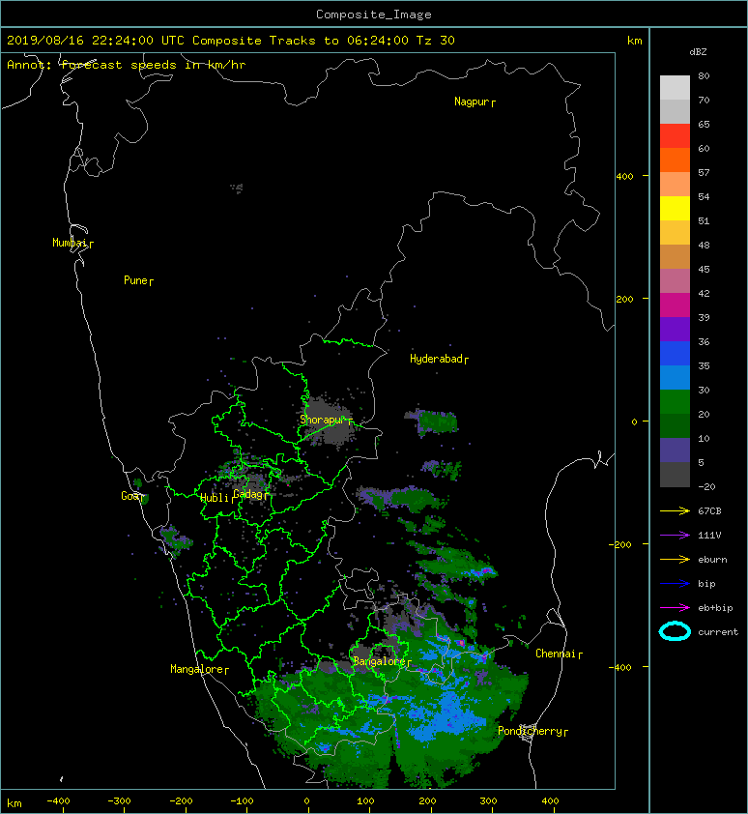Image resolution: width=748 pixels, height=814 pixels.
Task: Pick the magenta 42 dBZ swatch
Action: (675, 305)
